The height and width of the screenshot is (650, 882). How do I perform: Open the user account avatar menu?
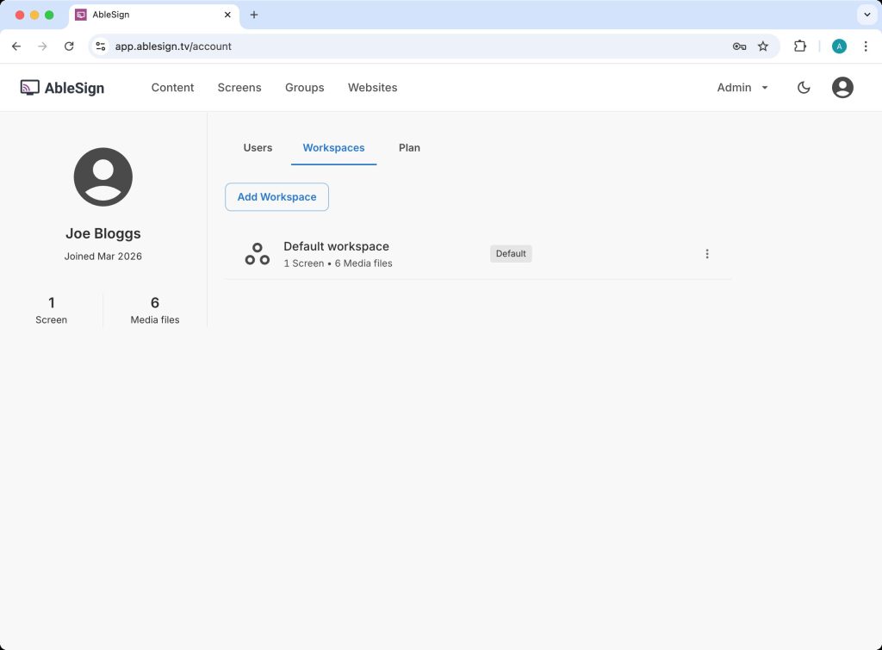pos(842,87)
